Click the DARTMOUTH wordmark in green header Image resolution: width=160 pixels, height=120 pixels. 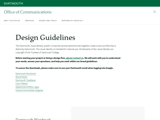[x=13, y=3]
